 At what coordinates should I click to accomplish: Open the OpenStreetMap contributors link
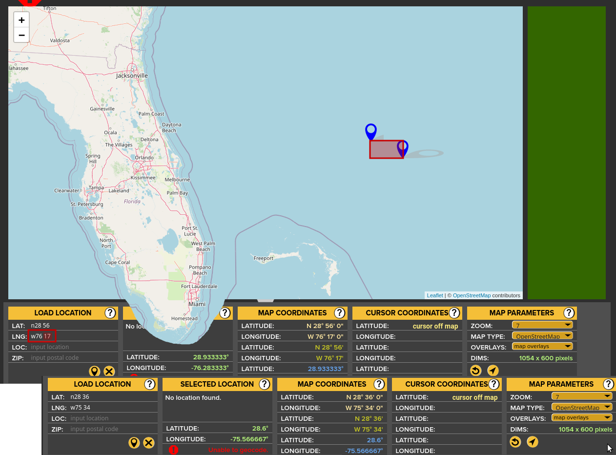[x=472, y=295]
